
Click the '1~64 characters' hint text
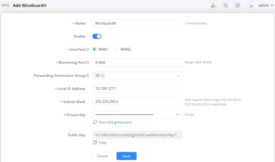click(x=196, y=23)
